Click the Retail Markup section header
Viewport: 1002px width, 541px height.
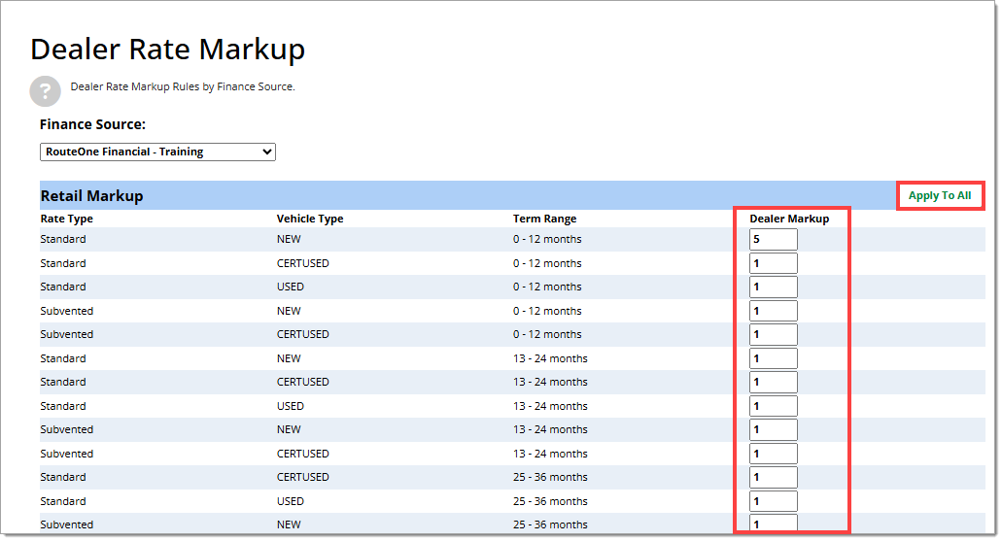tap(91, 196)
